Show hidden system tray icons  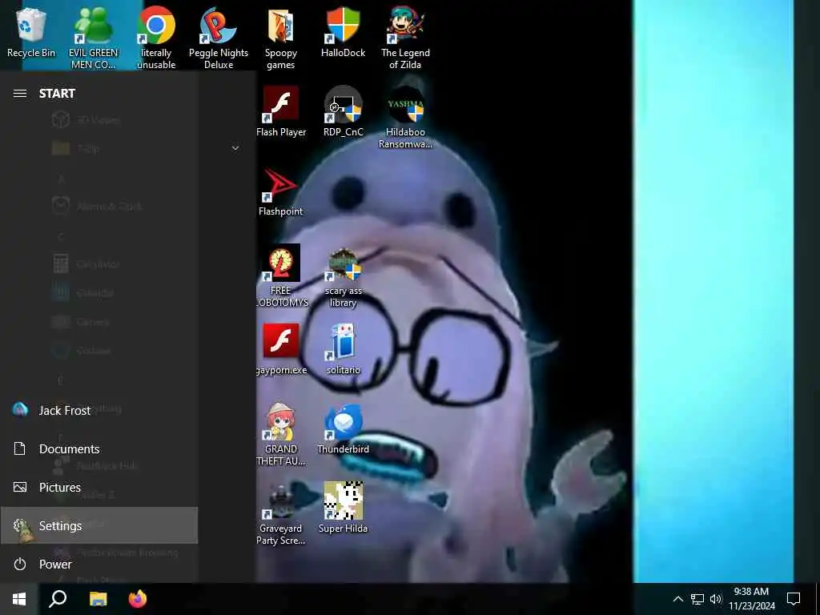(x=677, y=599)
